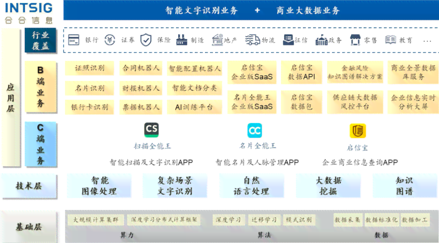Select the B端业务 label block
Screen dimensions: 439x243
click(x=40, y=87)
